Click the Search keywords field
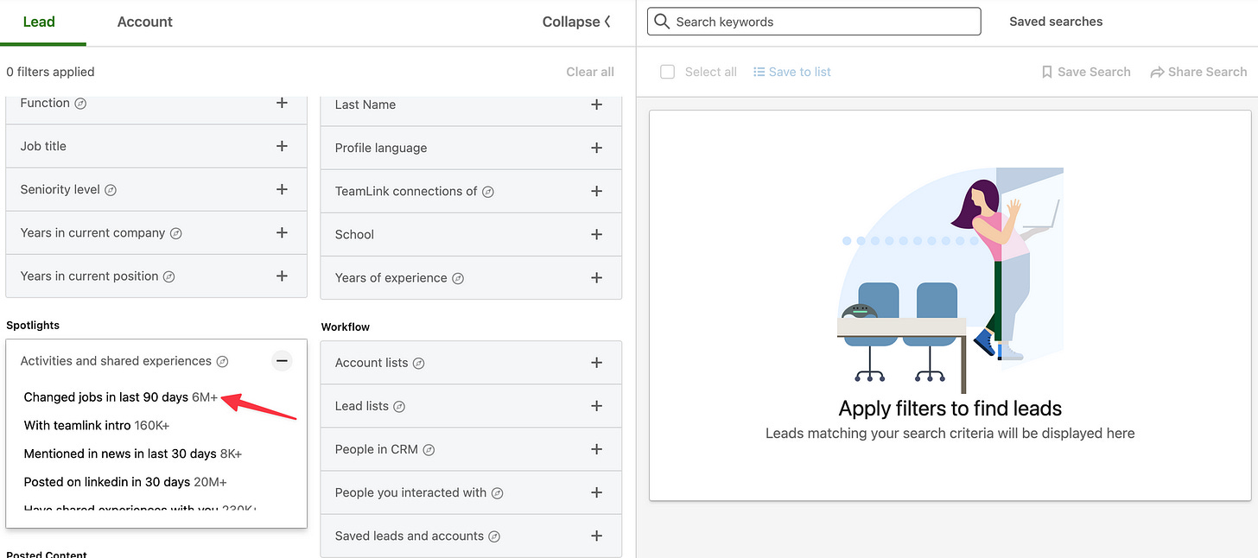The width and height of the screenshot is (1258, 558). point(814,22)
